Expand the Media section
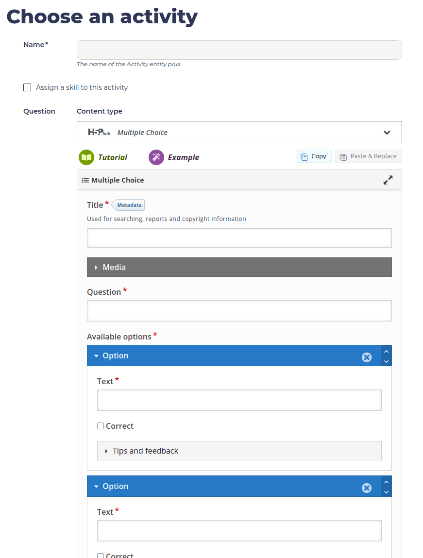This screenshot has height=558, width=423. point(239,267)
